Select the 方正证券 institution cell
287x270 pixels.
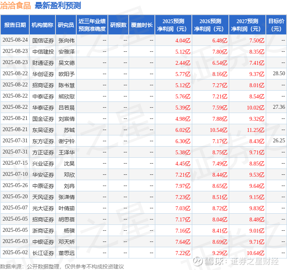pos(43,152)
